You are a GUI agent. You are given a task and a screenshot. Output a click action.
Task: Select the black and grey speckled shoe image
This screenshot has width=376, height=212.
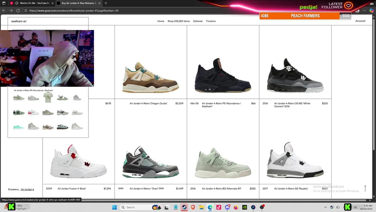coord(295,75)
